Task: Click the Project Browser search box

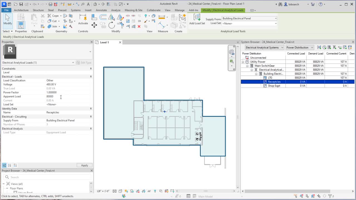Action: click(47, 177)
